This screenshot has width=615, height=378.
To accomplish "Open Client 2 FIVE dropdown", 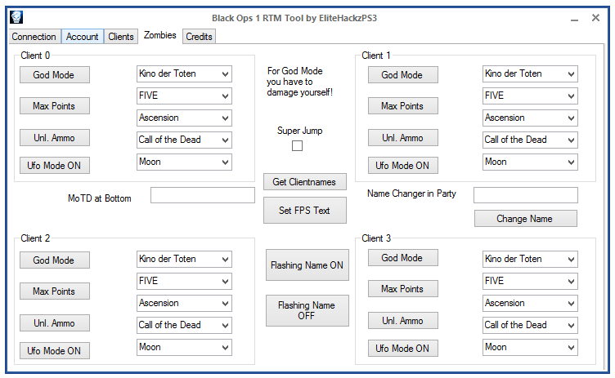I will coord(184,281).
